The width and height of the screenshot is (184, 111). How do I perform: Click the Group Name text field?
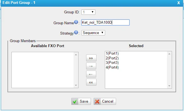[x=105, y=23]
